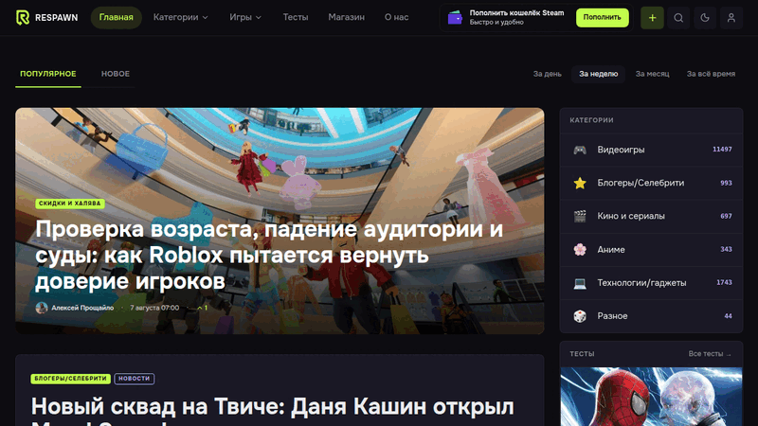Image resolution: width=758 pixels, height=426 pixels.
Task: Click the upvote arrow on Roblox article
Action: point(200,308)
